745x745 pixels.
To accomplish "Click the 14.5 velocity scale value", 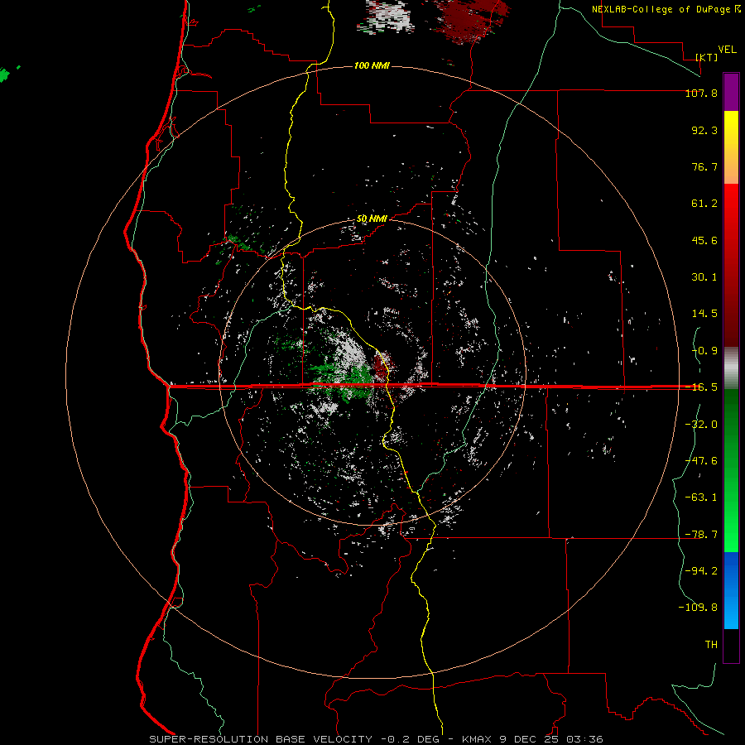I will coord(704,314).
